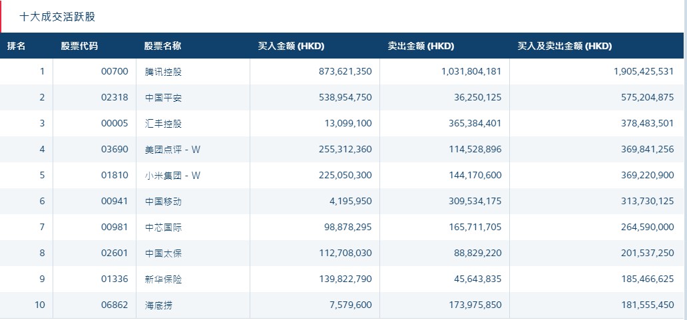
Task: Click buy amount 225,050,300
Action: click(x=345, y=175)
